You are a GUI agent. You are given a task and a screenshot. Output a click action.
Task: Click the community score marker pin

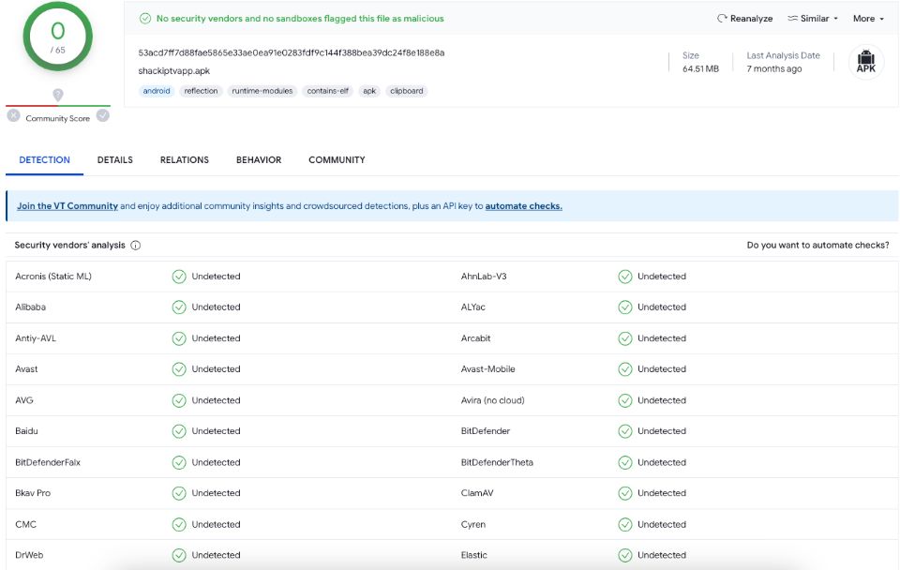pos(58,95)
